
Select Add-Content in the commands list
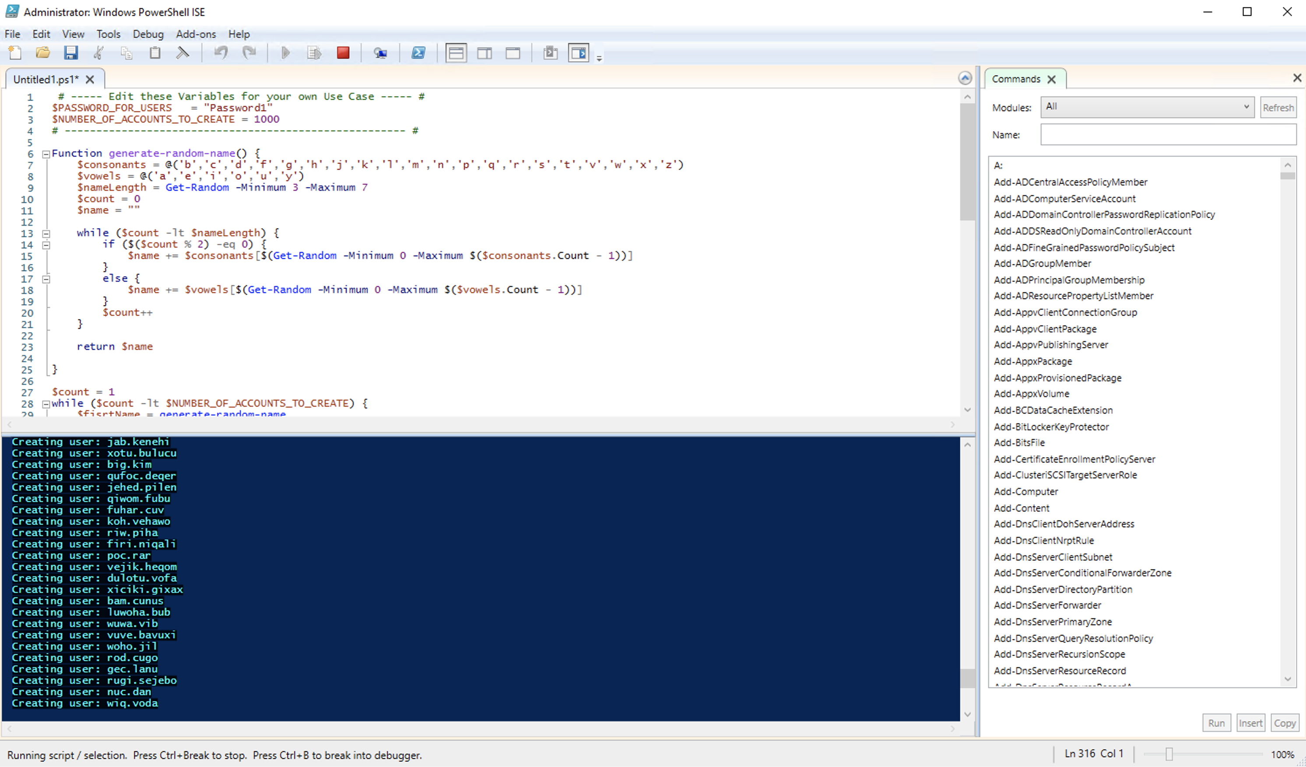[1021, 508]
